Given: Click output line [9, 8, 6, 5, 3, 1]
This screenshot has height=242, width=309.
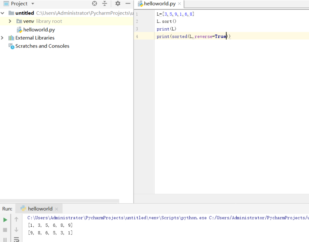Looking at the screenshot, I should coord(50,233).
